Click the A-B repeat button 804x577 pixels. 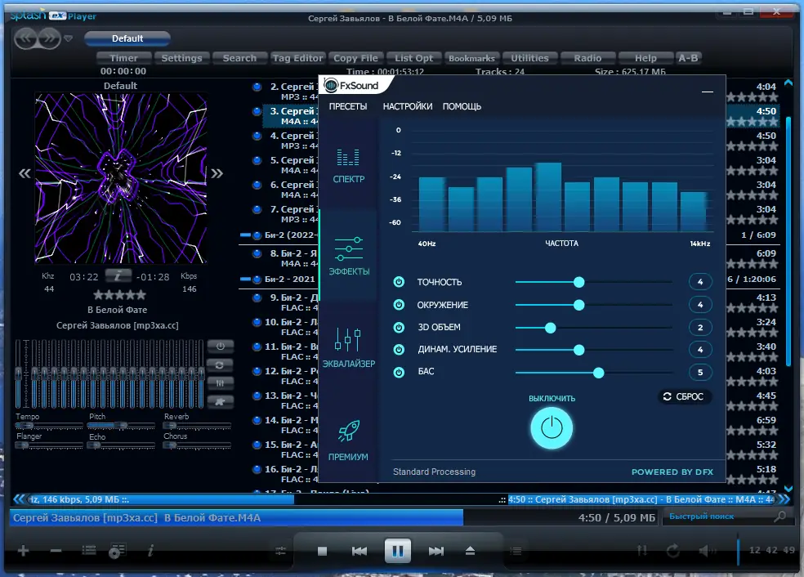(688, 58)
